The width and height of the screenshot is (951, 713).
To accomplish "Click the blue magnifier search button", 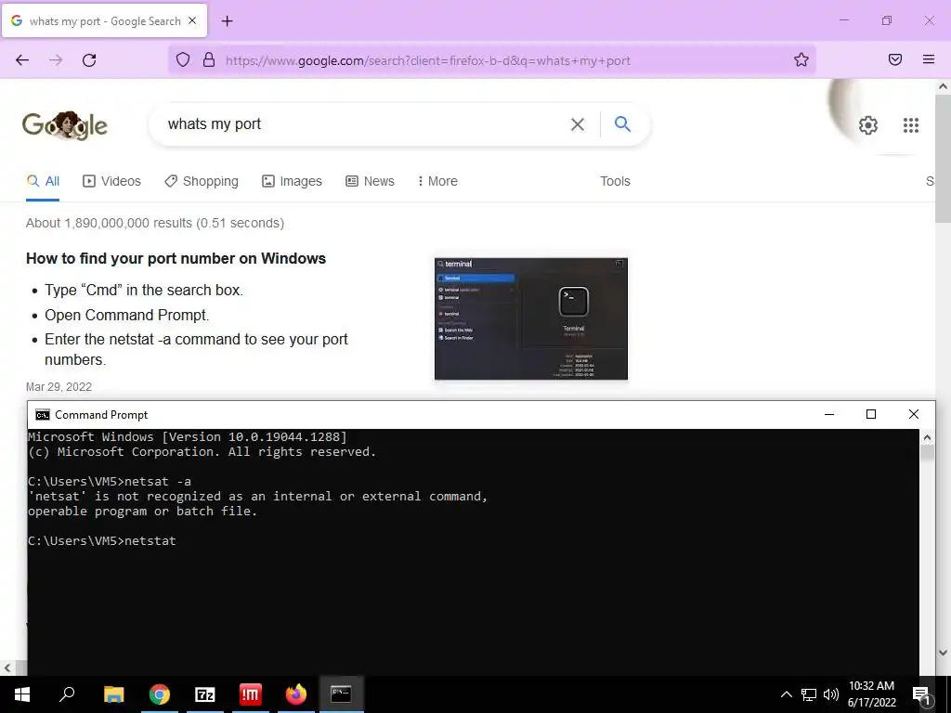I will pos(623,124).
